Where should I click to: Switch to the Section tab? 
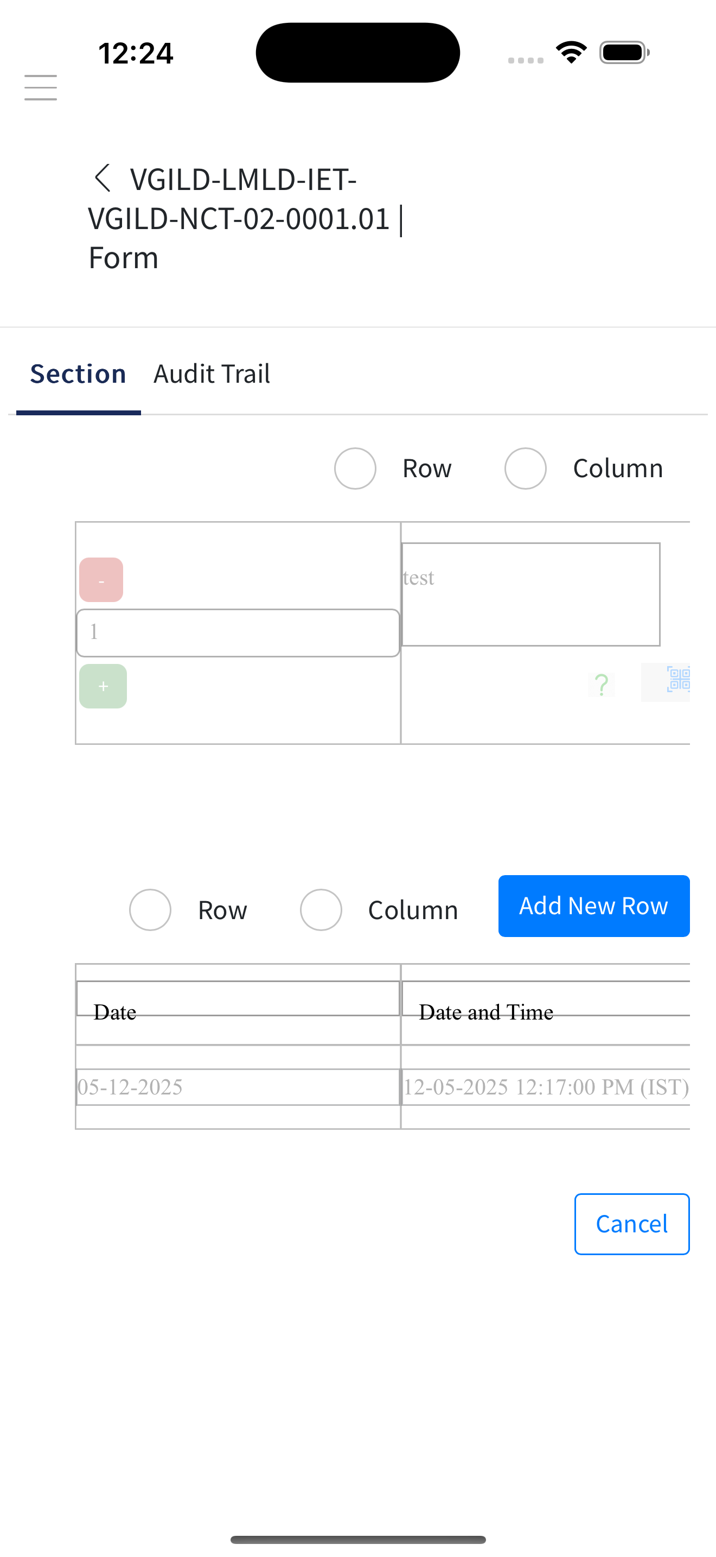click(79, 374)
